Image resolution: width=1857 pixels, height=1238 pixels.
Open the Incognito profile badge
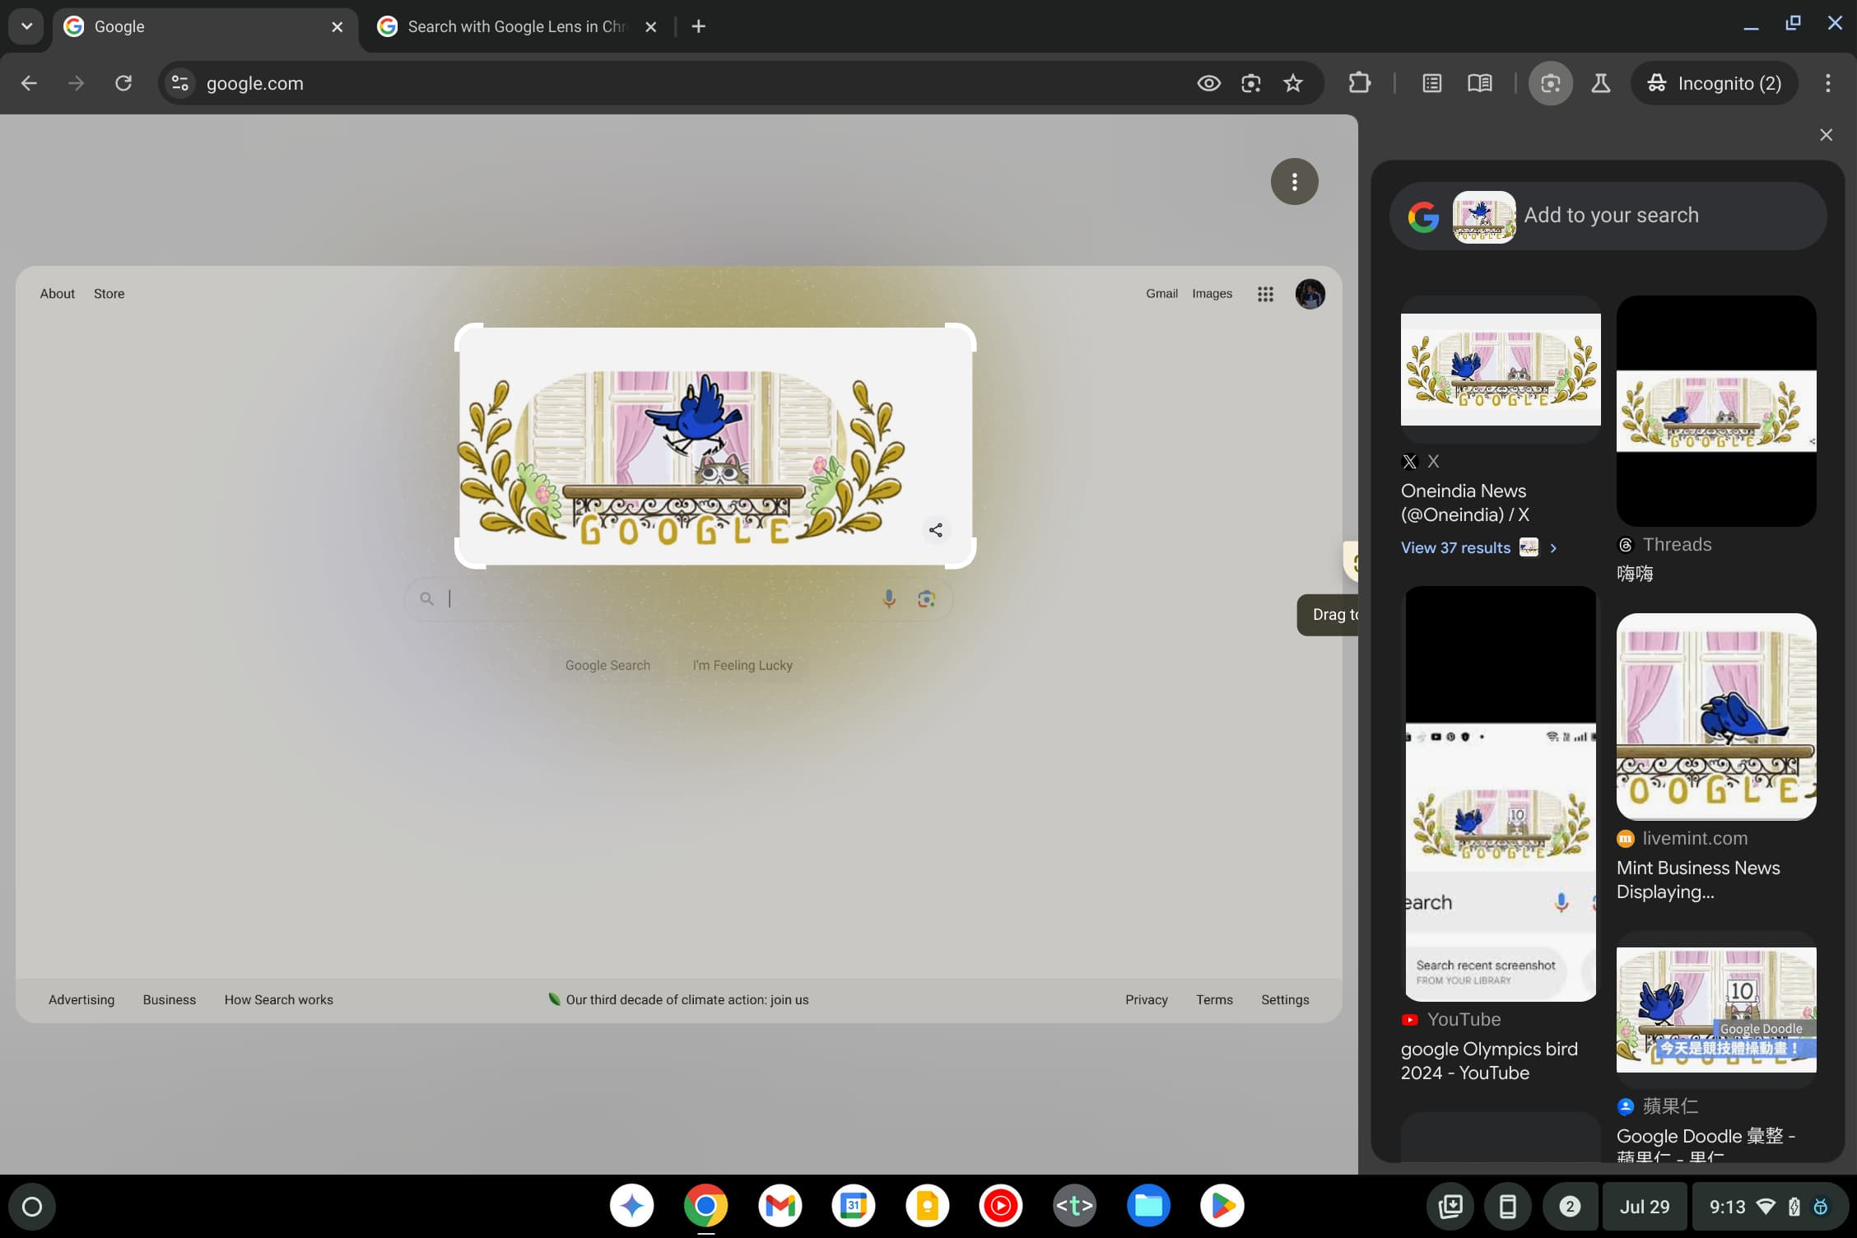point(1714,82)
